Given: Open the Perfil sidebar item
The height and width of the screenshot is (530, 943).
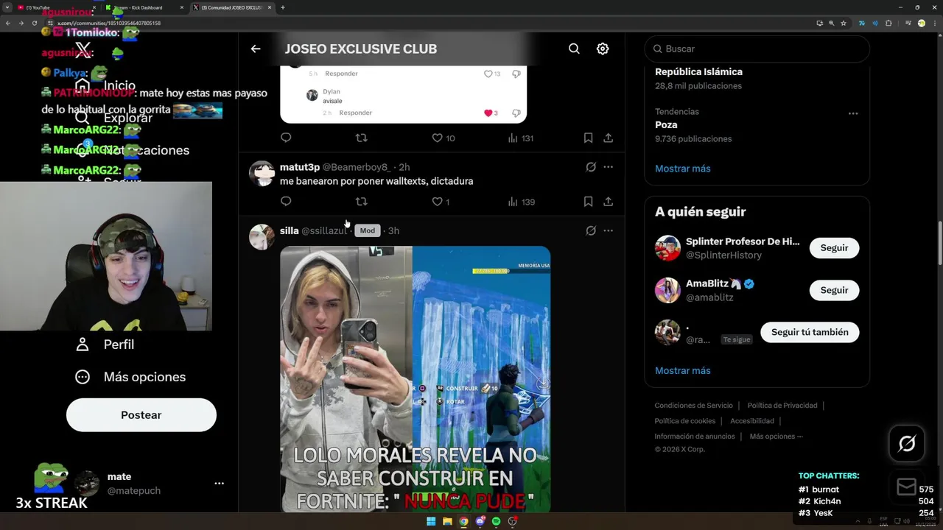Looking at the screenshot, I should (105, 344).
